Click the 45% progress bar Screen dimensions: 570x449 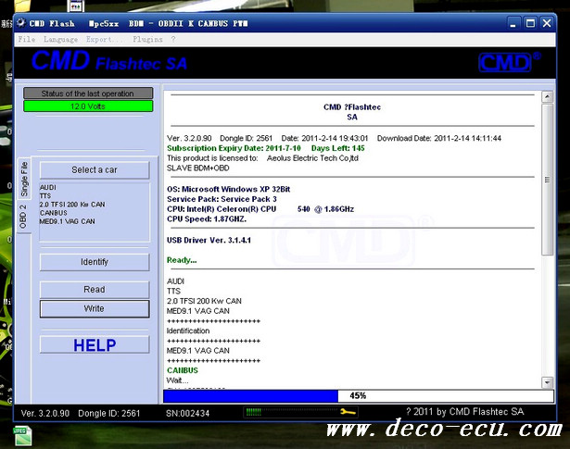point(359,395)
